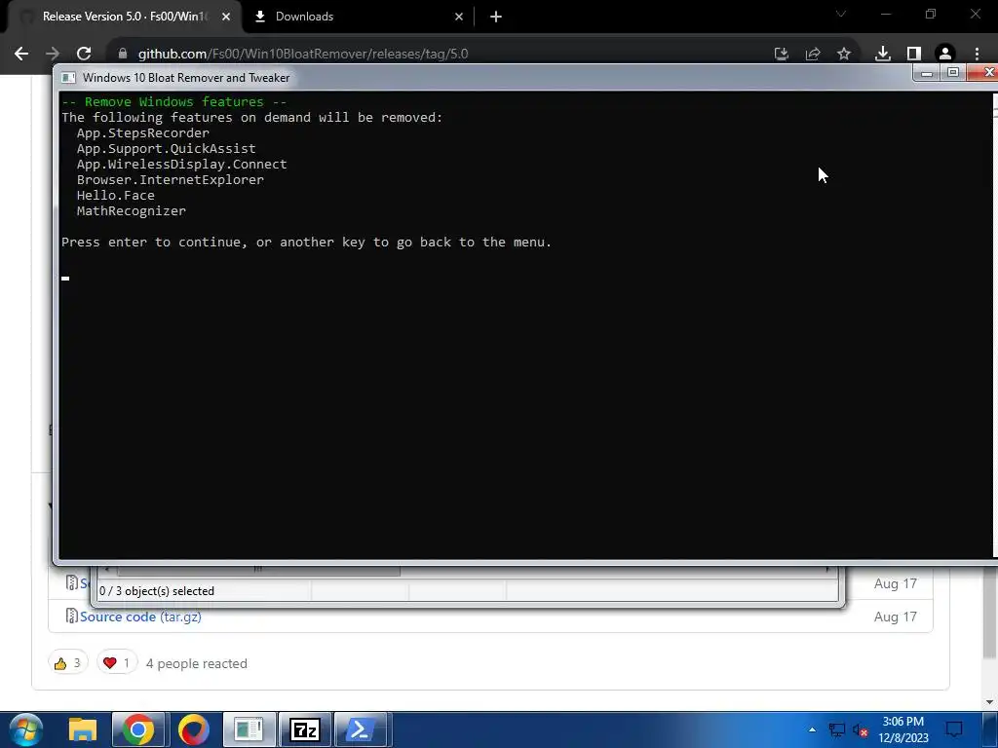
Task: Click the App.WirelessDisplay.Connect line
Action: point(181,164)
